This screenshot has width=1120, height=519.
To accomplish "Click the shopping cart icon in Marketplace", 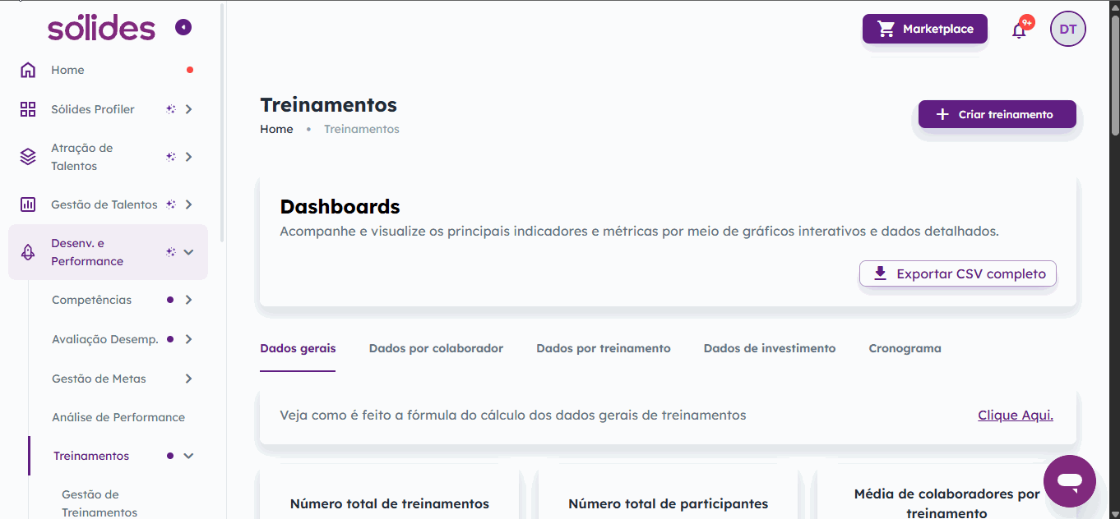I will [886, 29].
